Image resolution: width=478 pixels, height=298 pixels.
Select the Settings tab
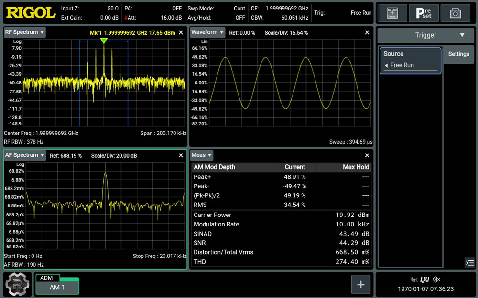(x=458, y=54)
